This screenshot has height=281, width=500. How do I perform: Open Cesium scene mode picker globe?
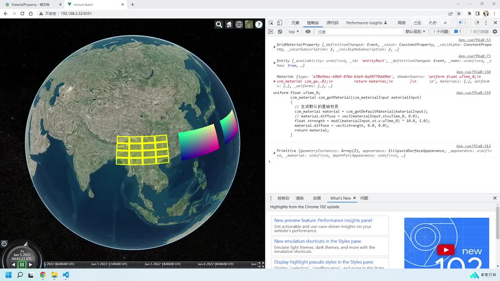tap(239, 25)
